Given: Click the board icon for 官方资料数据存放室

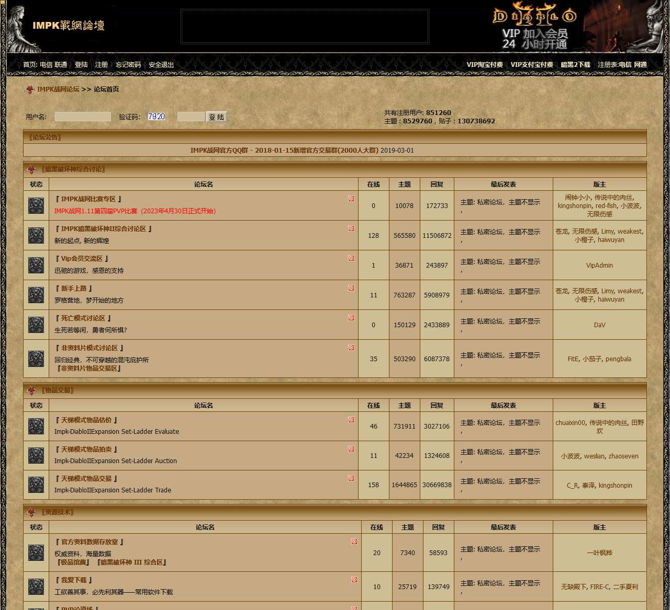Looking at the screenshot, I should [x=36, y=553].
